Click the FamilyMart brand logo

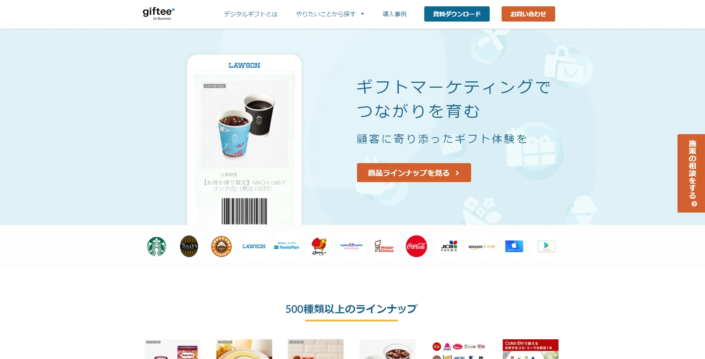(x=286, y=246)
